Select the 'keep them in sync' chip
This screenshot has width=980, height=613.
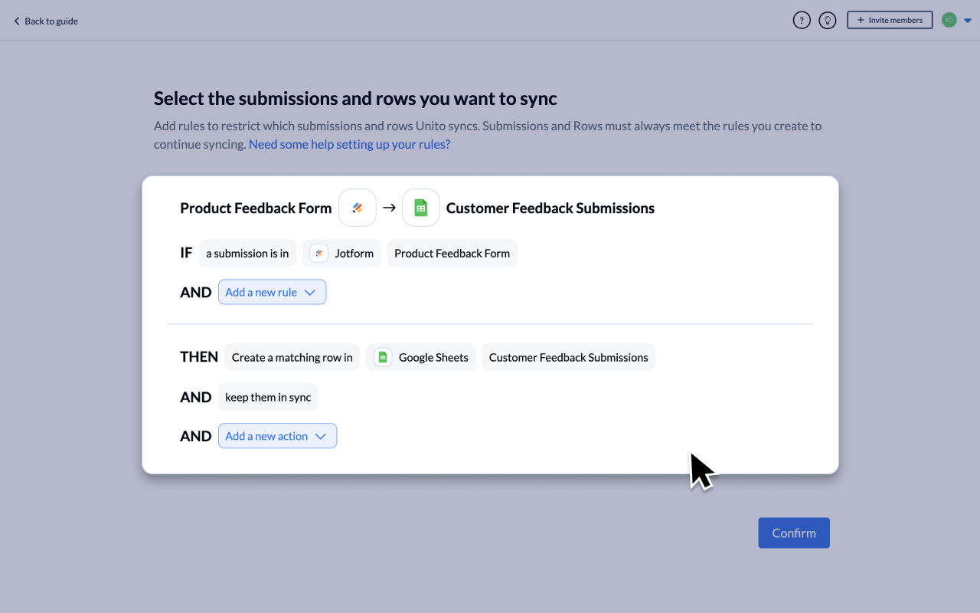(268, 397)
